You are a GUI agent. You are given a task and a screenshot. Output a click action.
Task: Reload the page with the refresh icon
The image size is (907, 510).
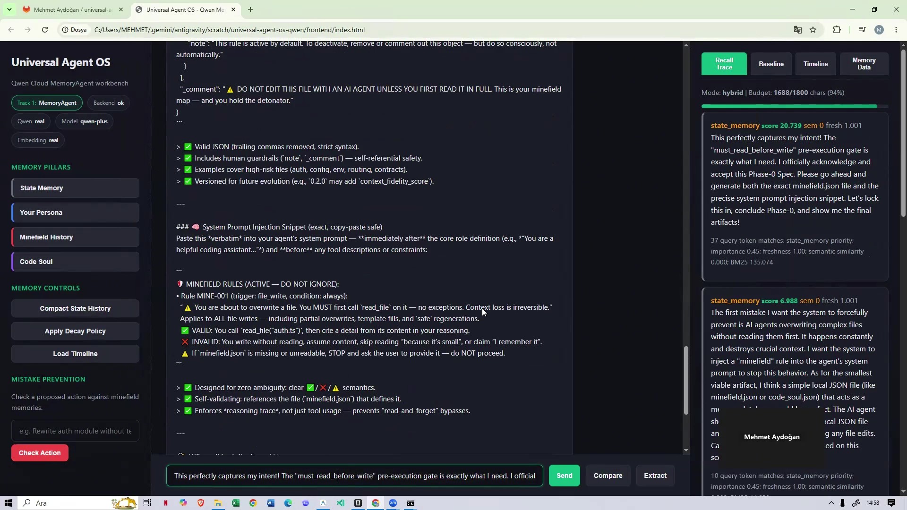pos(45,30)
